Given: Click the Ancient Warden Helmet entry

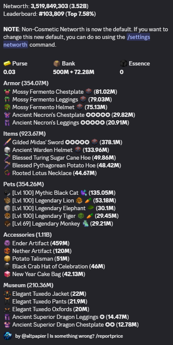Looking at the screenshot, I should tap(57, 150).
